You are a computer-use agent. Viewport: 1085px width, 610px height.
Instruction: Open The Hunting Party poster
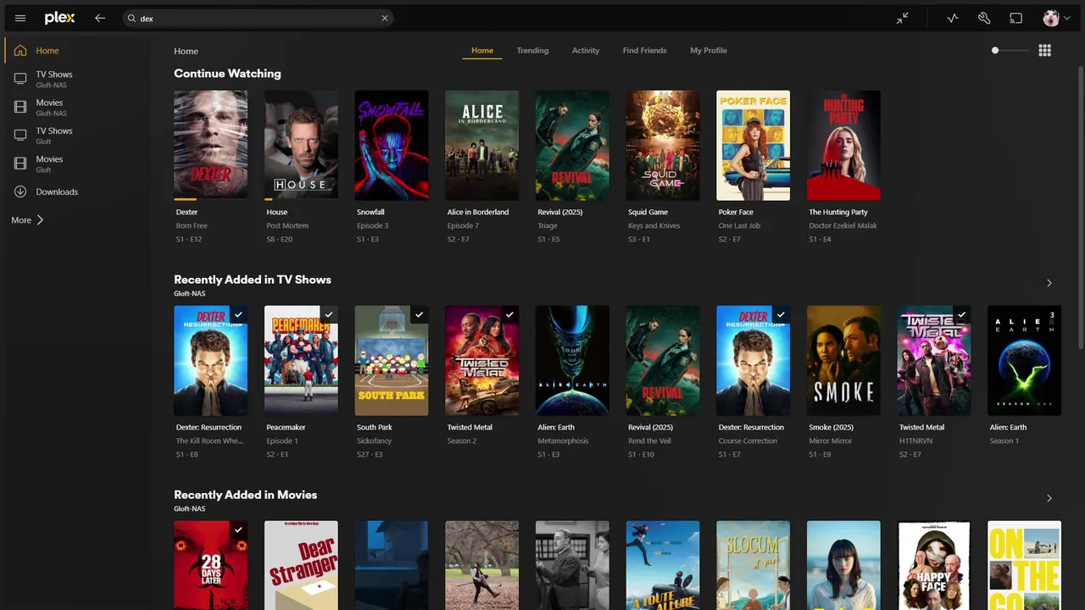pyautogui.click(x=843, y=145)
